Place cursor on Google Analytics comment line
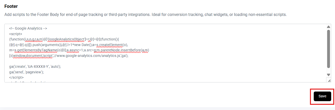Screen dimensions: 335x110 tap(28, 28)
